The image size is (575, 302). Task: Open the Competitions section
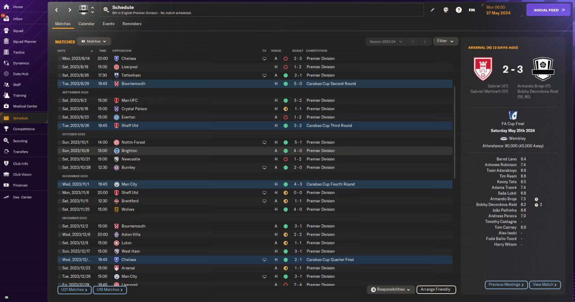[23, 129]
